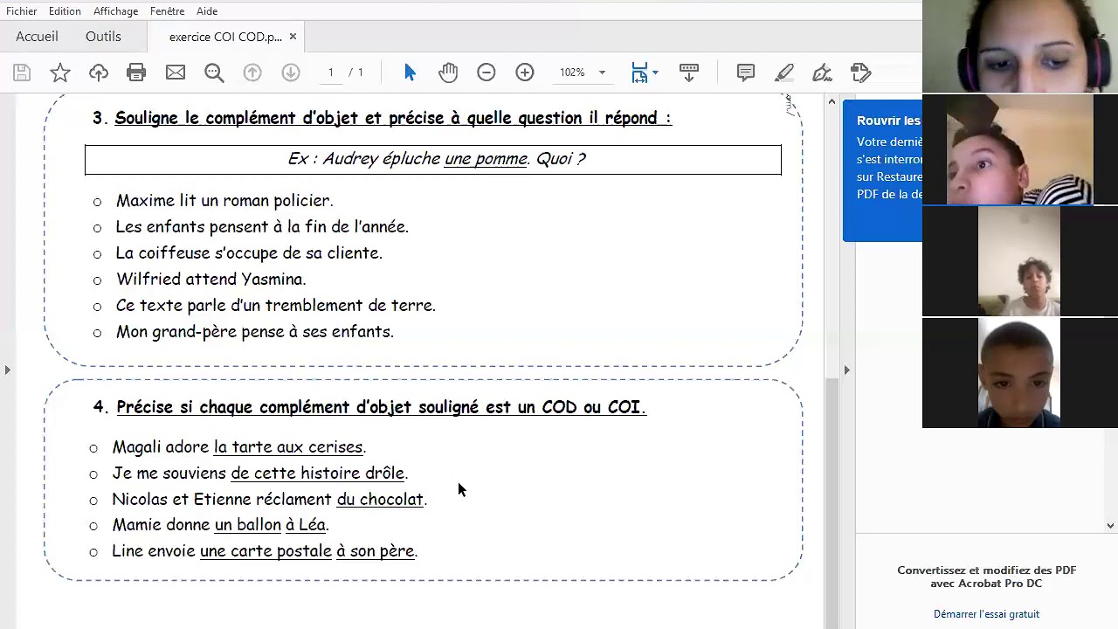Viewport: 1118px width, 629px height.
Task: Click exercise 3 heading Souligne le complément d'objet
Action: coord(393,118)
